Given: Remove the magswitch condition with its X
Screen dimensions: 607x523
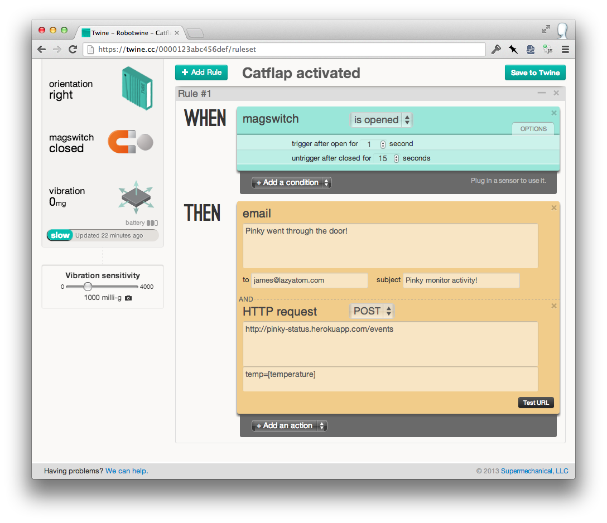Looking at the screenshot, I should (x=553, y=113).
